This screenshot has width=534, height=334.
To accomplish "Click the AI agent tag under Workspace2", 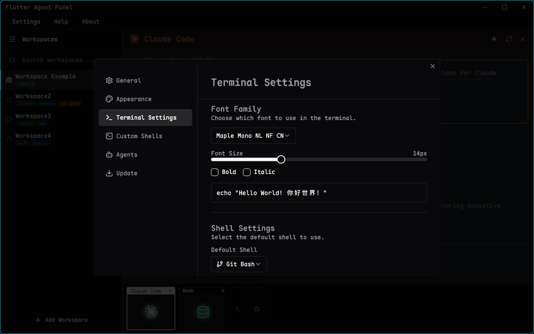I will tap(70, 104).
